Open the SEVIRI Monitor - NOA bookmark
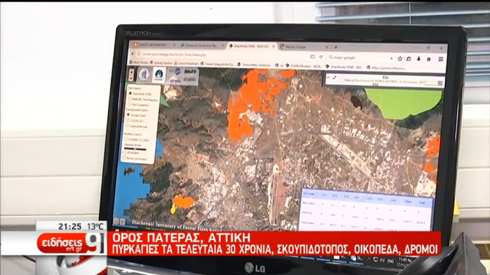490x275 pixels. 304,66
